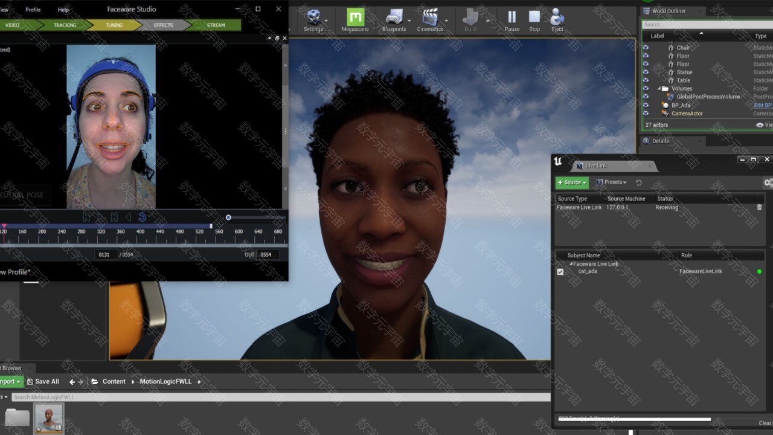Pause the play-in-editor session
773x435 pixels.
click(x=512, y=21)
